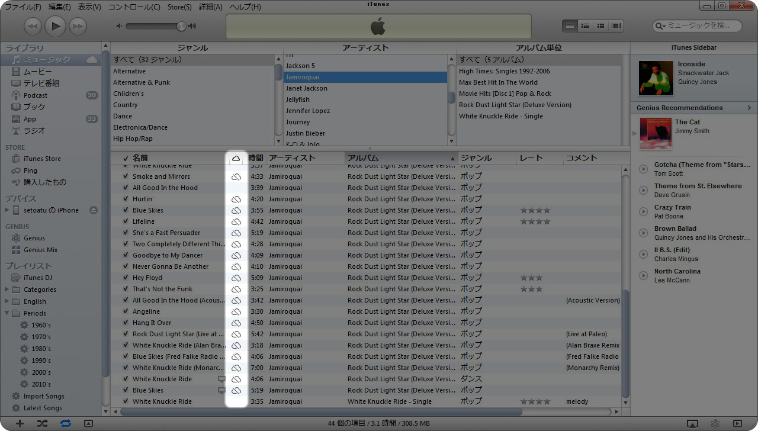Click the Play button
The width and height of the screenshot is (758, 431).
point(56,25)
